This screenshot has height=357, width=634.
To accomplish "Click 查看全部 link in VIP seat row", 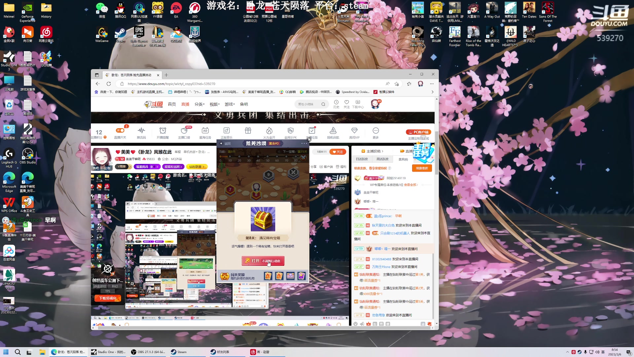I will tap(410, 185).
